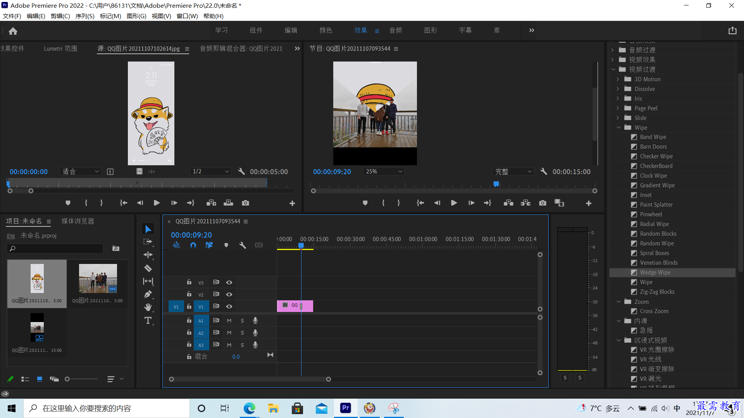Switch to 颜色 workspace tab
The height and width of the screenshot is (418, 744).
coord(325,31)
